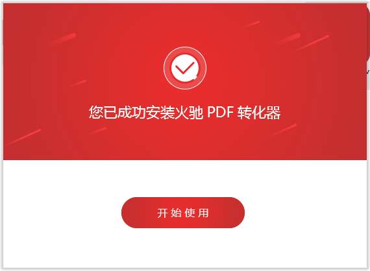Click the small streak at the banner's top center-right
The width and height of the screenshot is (370, 271).
coord(252,24)
